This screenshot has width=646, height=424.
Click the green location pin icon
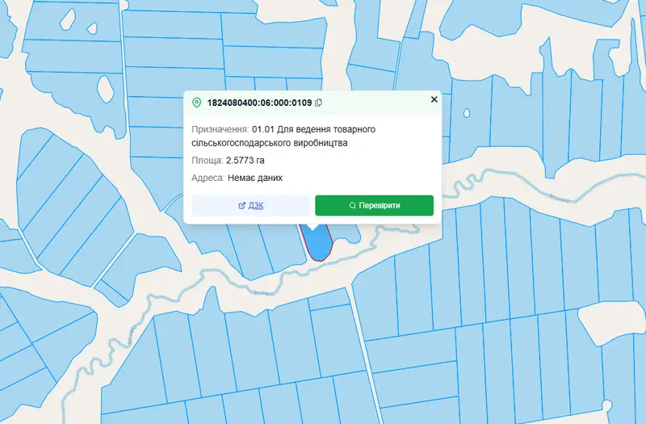coord(196,103)
